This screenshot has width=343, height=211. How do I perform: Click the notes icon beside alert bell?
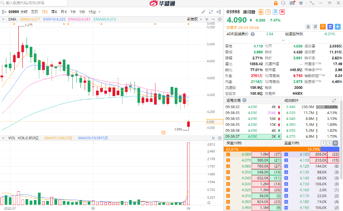315,27
